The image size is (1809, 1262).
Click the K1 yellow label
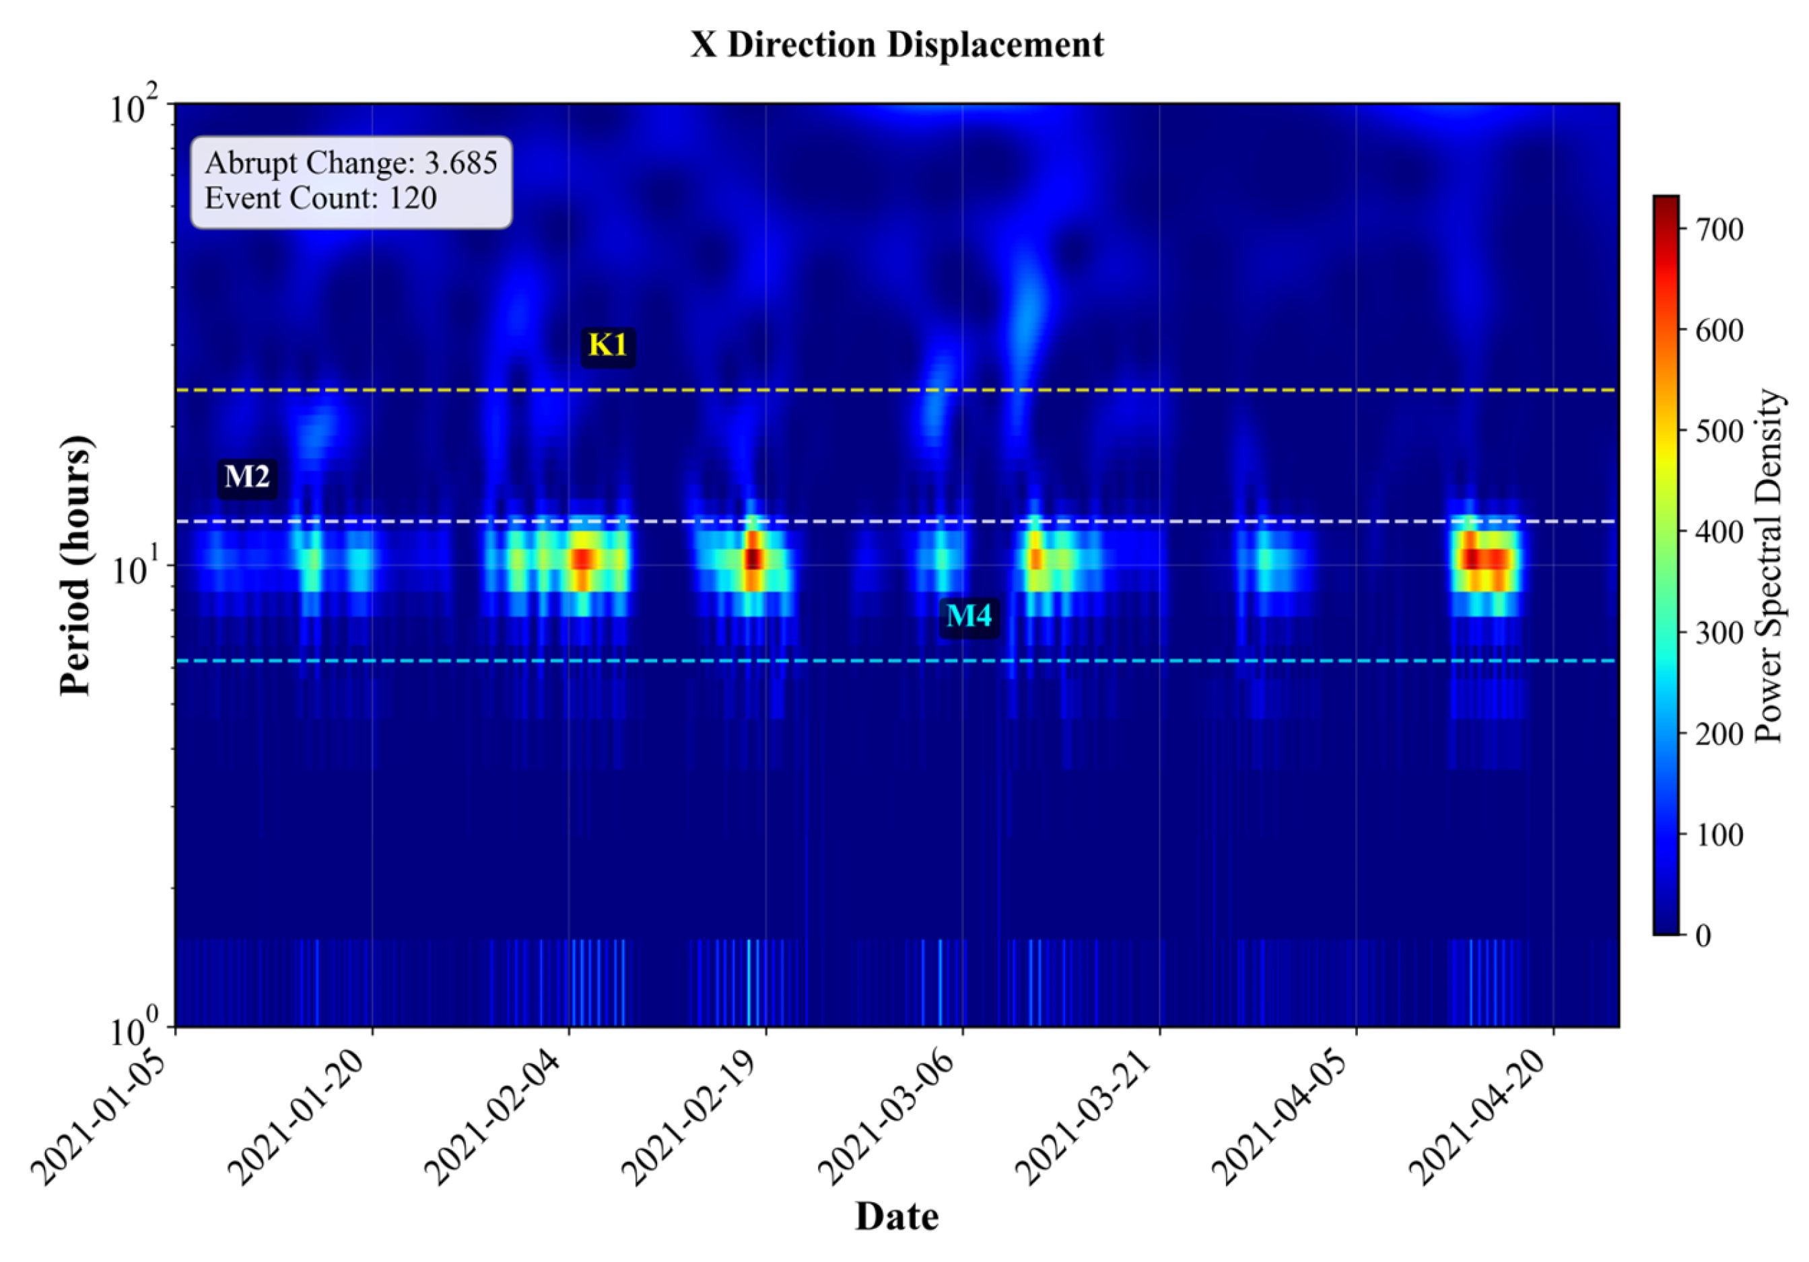607,345
